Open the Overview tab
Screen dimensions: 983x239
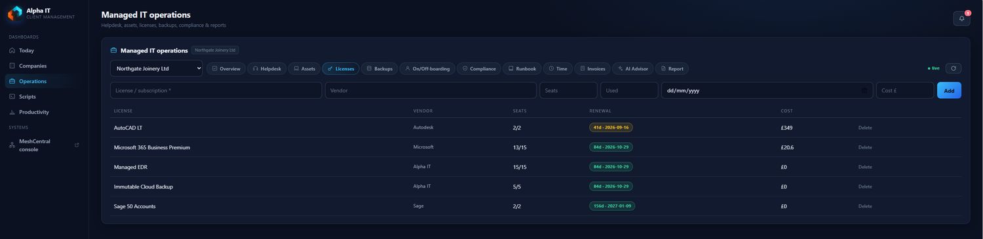pos(226,68)
